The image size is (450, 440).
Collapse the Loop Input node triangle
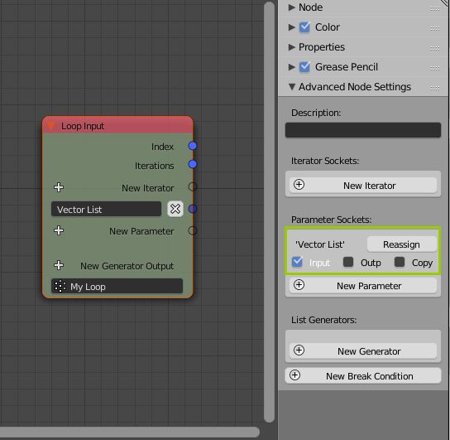pos(51,126)
